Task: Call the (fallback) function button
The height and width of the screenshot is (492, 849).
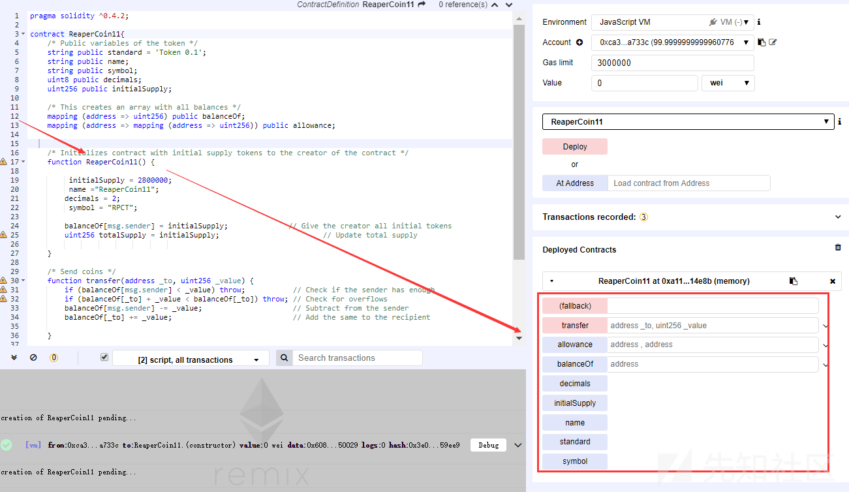Action: point(574,306)
